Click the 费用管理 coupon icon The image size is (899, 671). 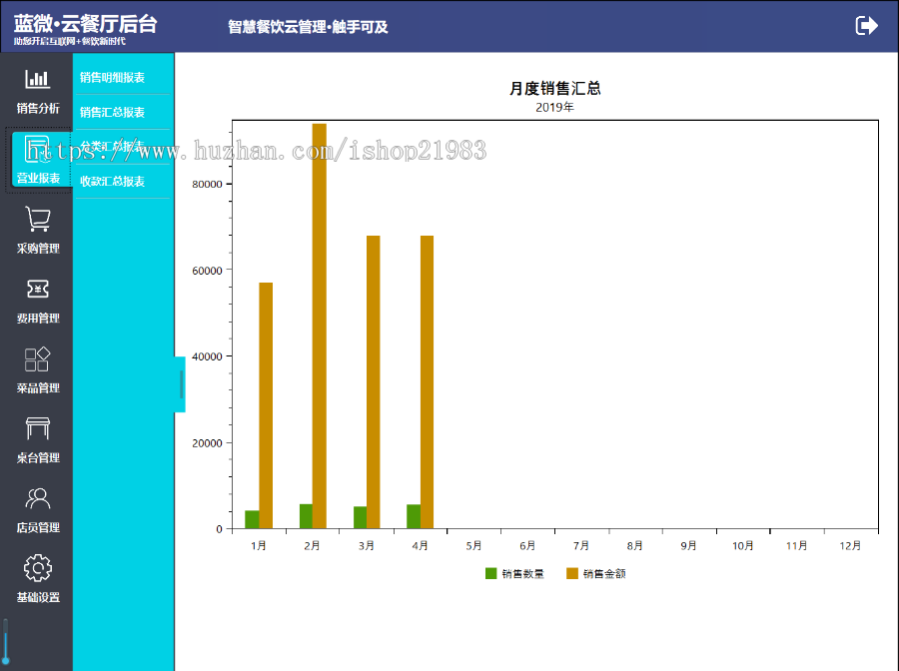[37, 290]
